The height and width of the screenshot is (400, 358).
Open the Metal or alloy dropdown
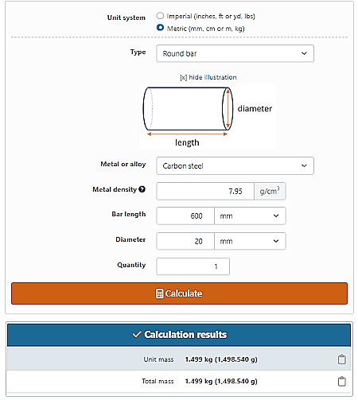(x=235, y=165)
